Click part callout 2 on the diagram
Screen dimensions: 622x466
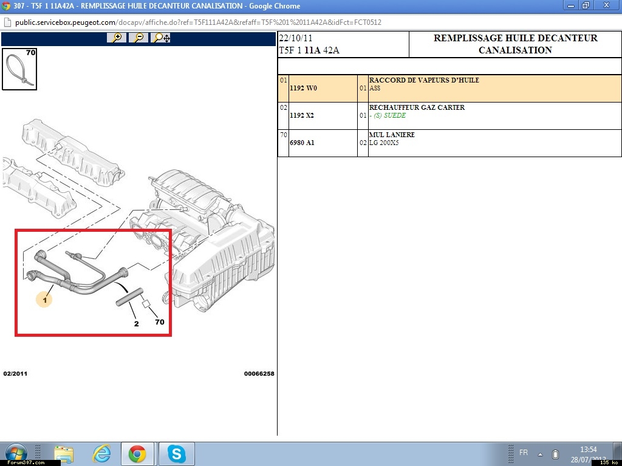(136, 323)
